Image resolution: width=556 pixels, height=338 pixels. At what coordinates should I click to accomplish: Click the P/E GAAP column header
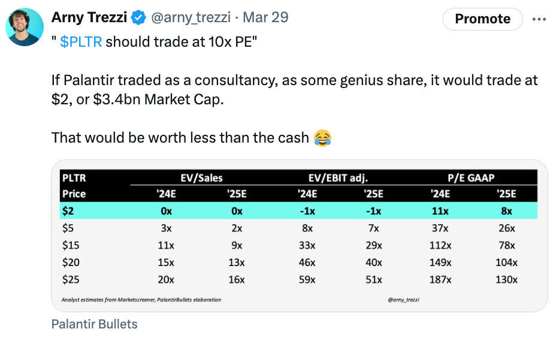click(471, 177)
